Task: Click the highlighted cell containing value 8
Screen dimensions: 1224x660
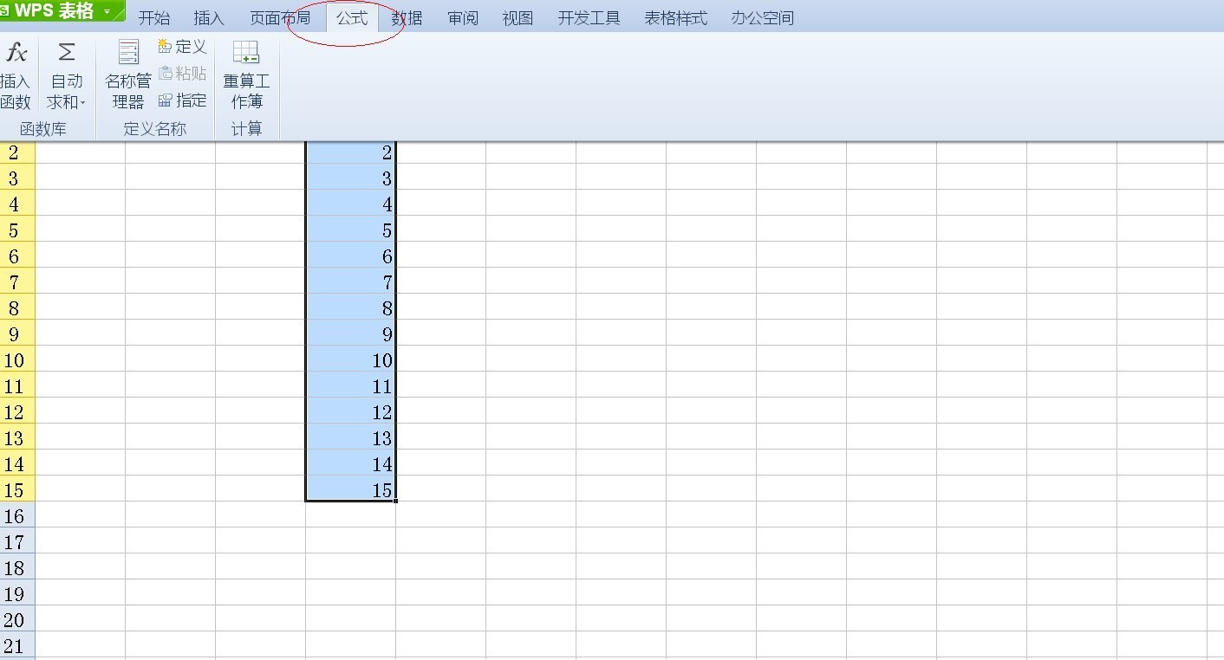Action: point(351,307)
